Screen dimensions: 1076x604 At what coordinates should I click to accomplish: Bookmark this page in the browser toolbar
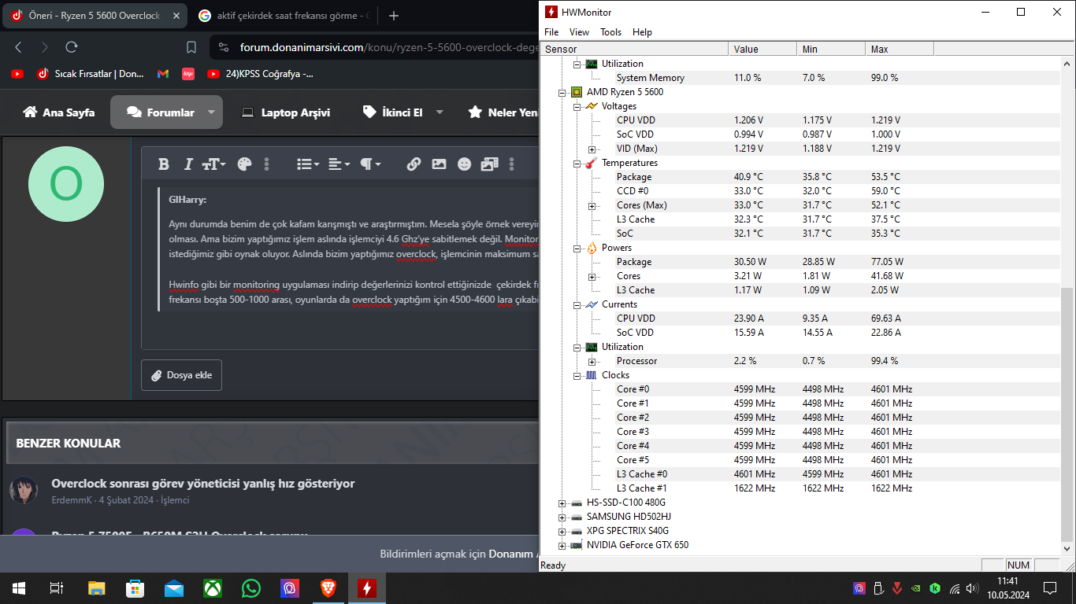pos(191,47)
